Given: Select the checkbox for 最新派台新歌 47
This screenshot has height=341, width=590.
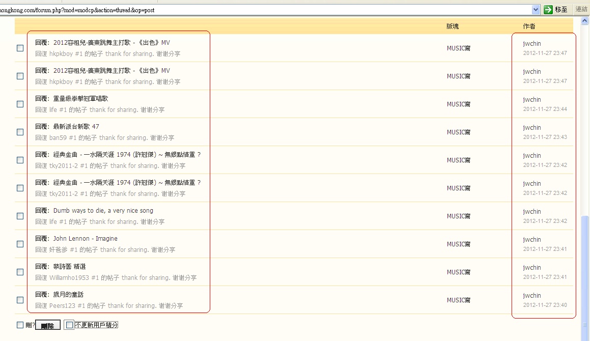Looking at the screenshot, I should (x=20, y=132).
